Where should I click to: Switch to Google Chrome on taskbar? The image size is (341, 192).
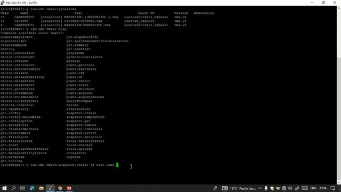click(60, 188)
